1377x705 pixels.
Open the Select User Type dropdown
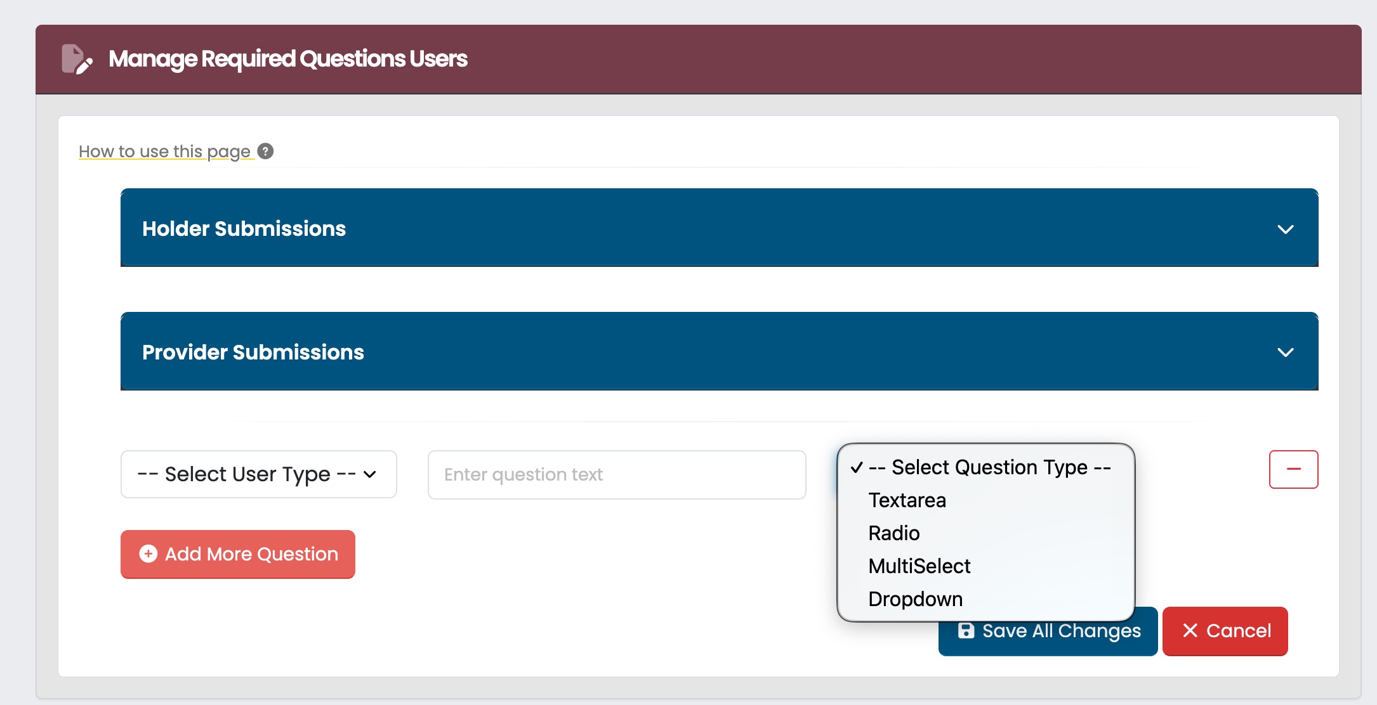click(258, 474)
